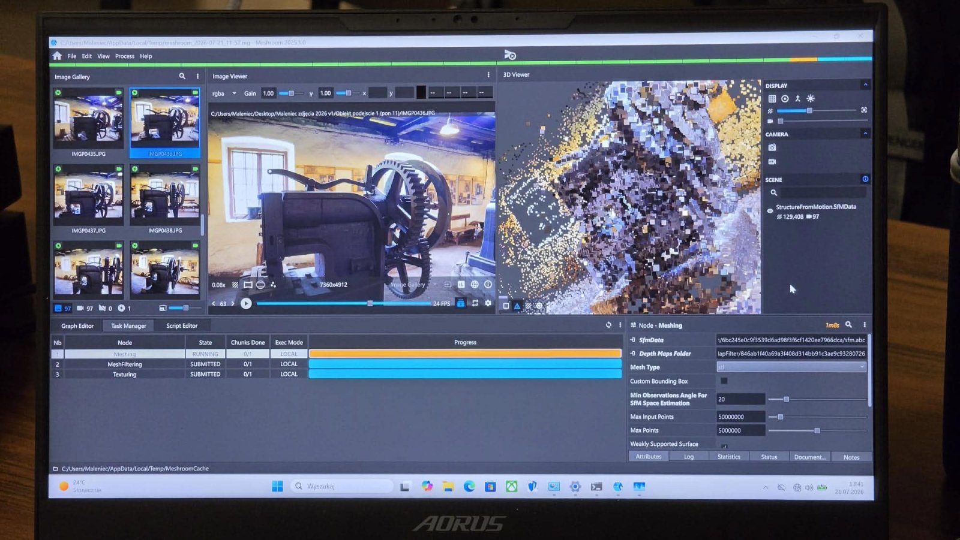Open the rgba channel mode dropdown
This screenshot has width=960, height=540.
tap(224, 93)
